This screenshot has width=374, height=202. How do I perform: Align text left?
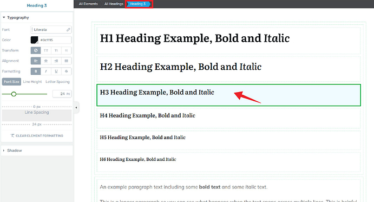coord(36,61)
